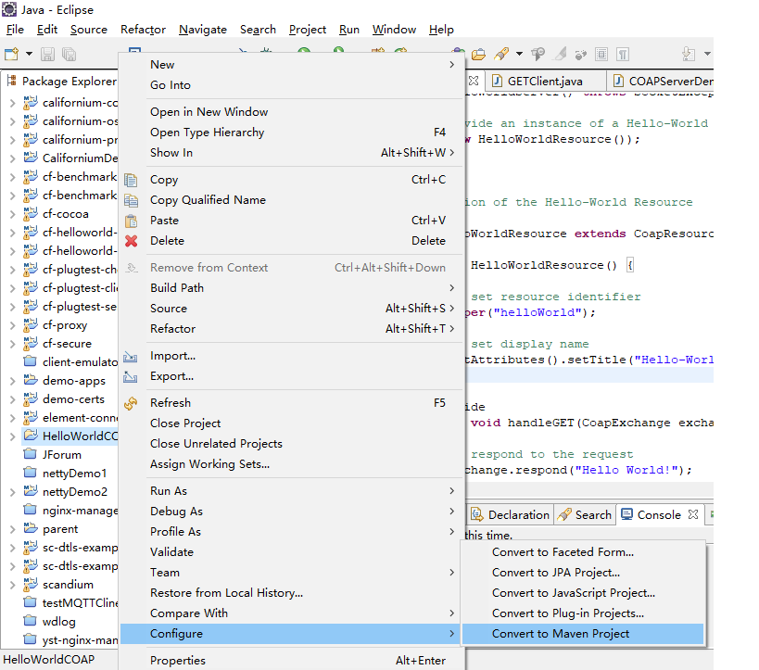This screenshot has width=759, height=670.
Task: Select the wdlog project folder
Action: (x=59, y=622)
